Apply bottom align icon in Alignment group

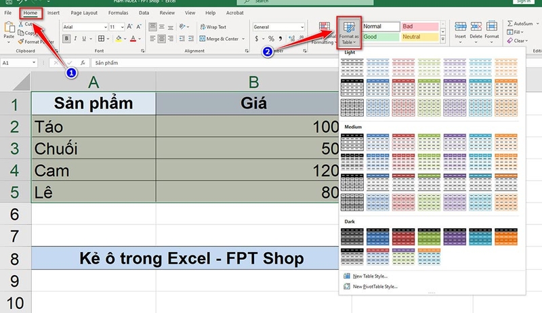pos(171,26)
